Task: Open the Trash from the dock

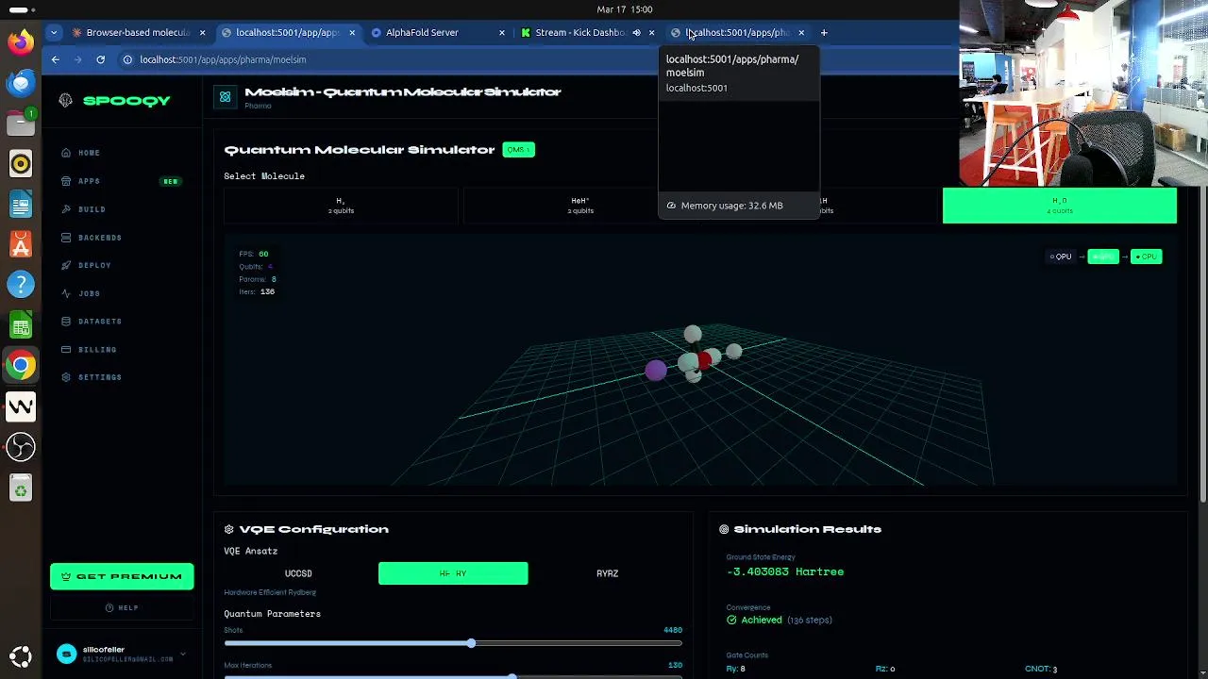Action: click(x=20, y=489)
